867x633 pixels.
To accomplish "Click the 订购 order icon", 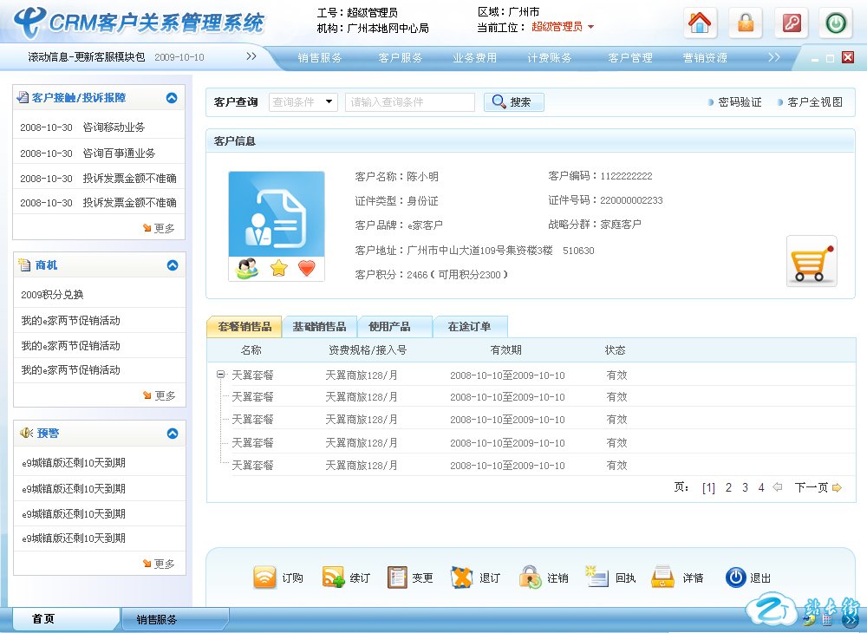I will coord(265,578).
